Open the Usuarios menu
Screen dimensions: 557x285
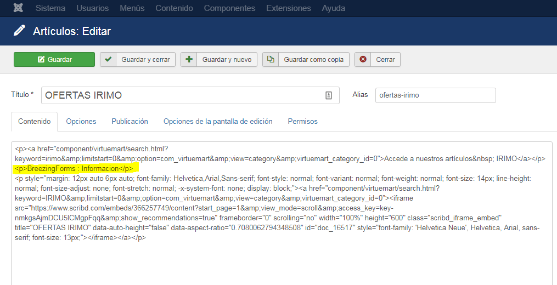93,8
